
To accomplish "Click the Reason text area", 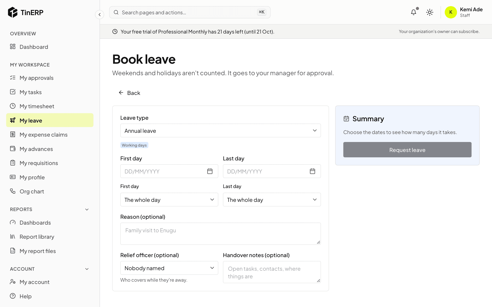I will (x=220, y=234).
